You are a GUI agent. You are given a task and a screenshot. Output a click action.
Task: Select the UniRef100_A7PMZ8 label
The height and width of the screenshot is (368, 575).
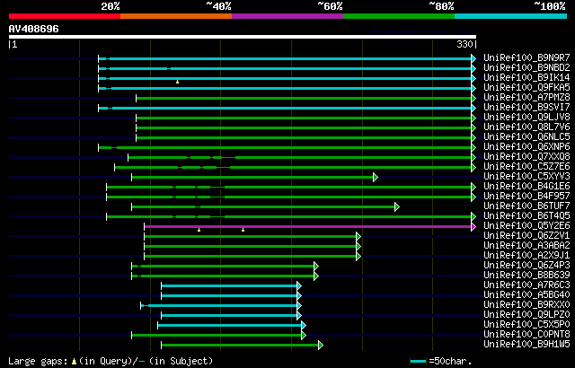tap(526, 98)
